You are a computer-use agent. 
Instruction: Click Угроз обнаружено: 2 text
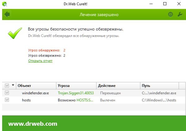(47, 50)
